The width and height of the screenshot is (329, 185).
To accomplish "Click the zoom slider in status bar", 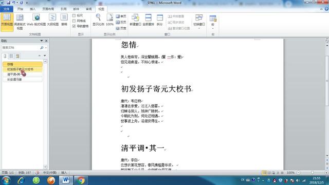I will click(313, 173).
